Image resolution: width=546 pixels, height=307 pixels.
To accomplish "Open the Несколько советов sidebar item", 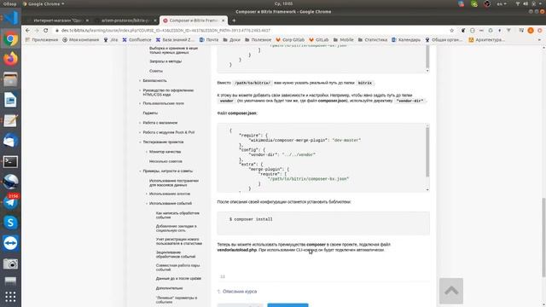I will pyautogui.click(x=166, y=161).
